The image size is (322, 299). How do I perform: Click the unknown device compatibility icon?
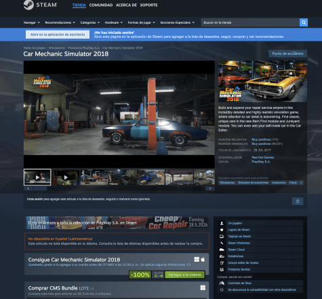point(222,290)
